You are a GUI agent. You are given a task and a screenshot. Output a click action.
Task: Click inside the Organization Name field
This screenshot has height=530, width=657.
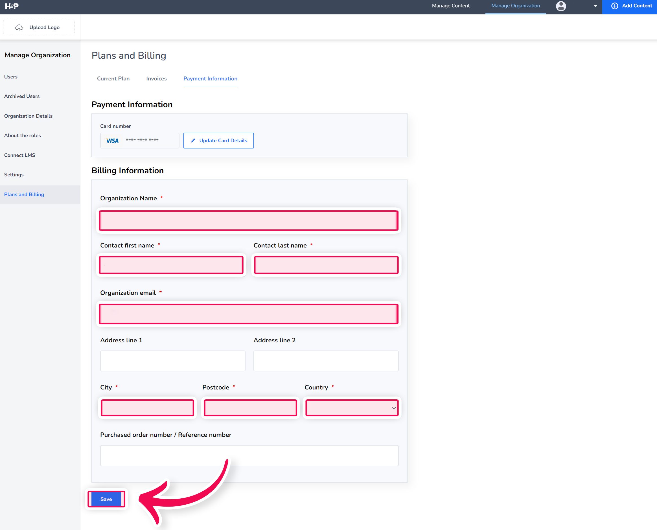coord(249,220)
